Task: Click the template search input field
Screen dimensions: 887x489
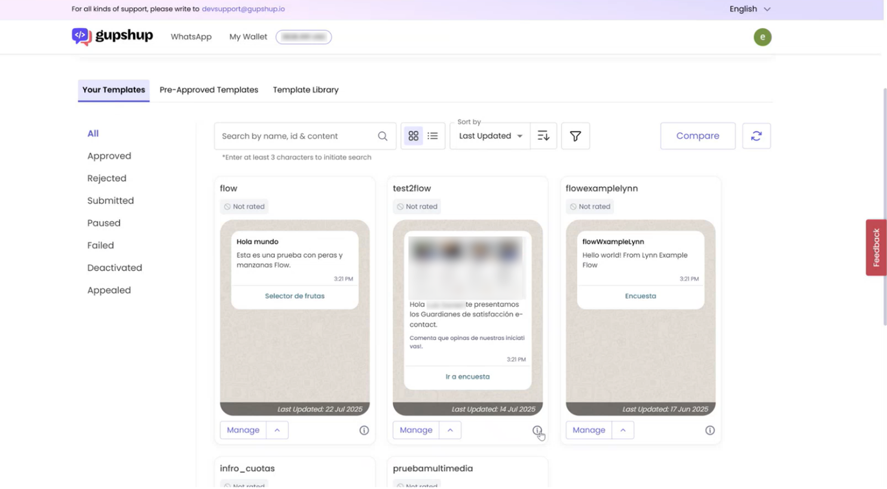Action: pyautogui.click(x=296, y=136)
